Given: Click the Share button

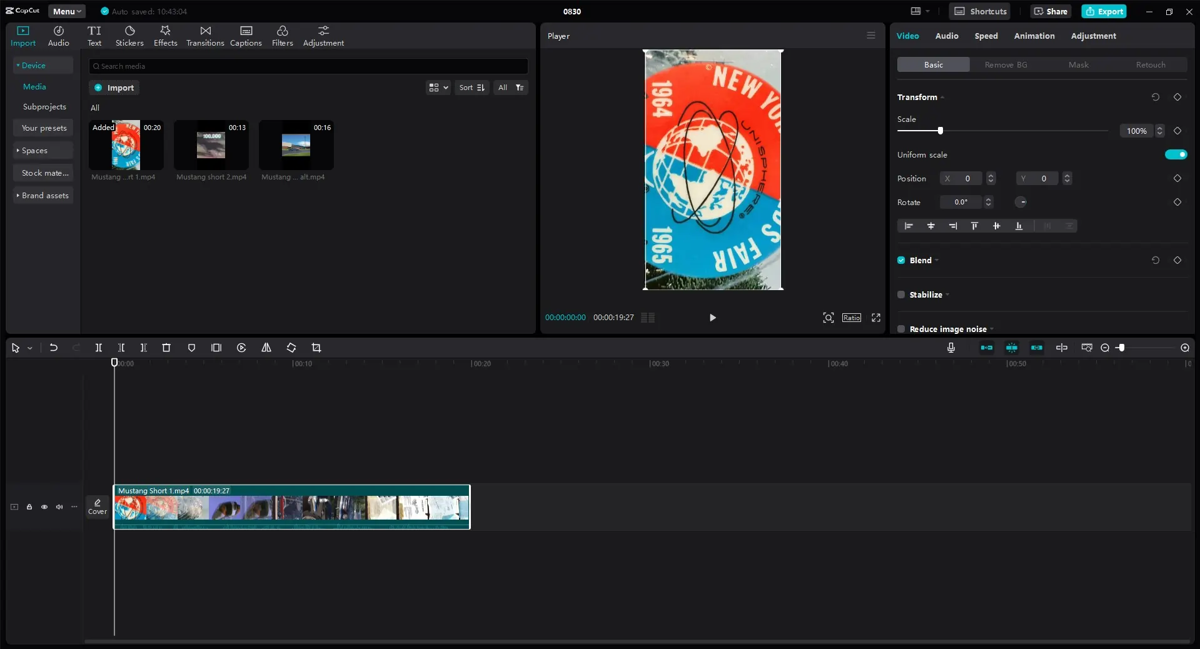Looking at the screenshot, I should [1051, 11].
